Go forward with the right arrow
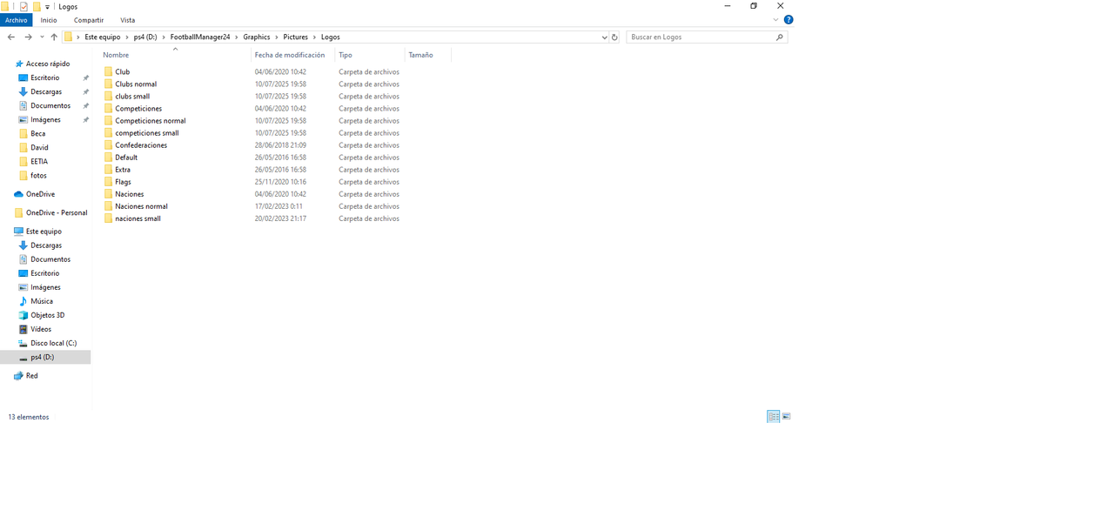This screenshot has width=1114, height=510. point(28,37)
